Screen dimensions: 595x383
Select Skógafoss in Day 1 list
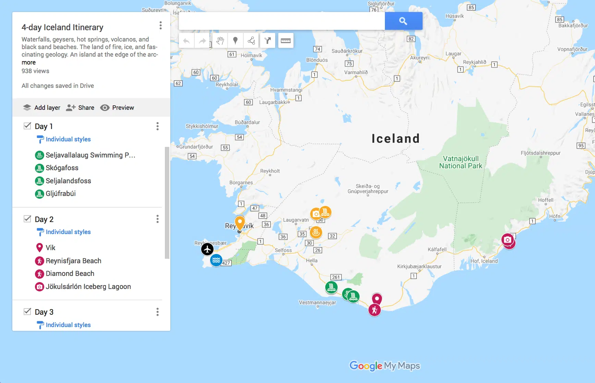click(62, 168)
